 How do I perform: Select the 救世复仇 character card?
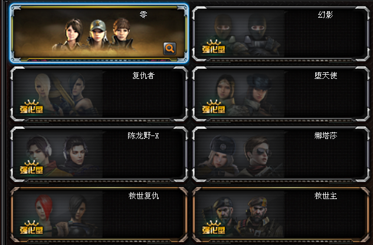pos(99,215)
